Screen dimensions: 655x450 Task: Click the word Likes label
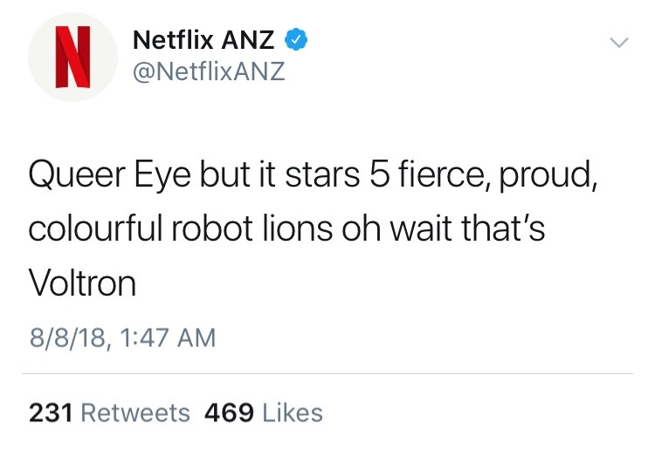click(x=293, y=412)
